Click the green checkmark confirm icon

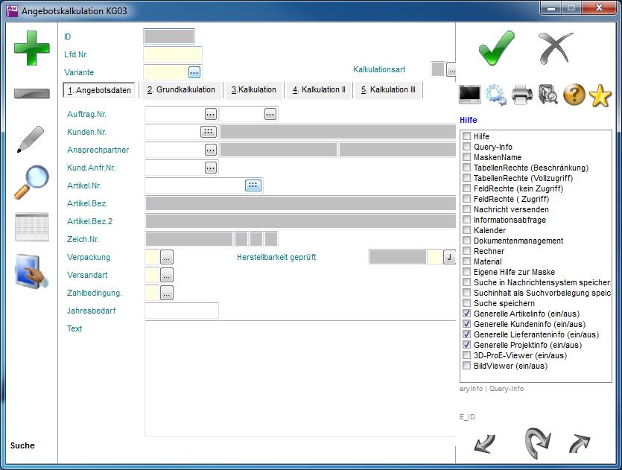496,48
